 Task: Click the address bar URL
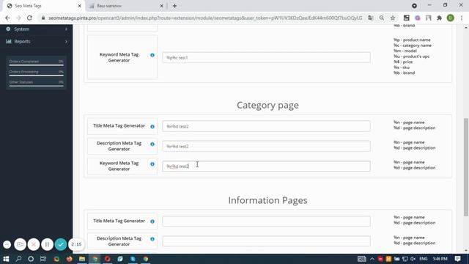click(x=205, y=18)
